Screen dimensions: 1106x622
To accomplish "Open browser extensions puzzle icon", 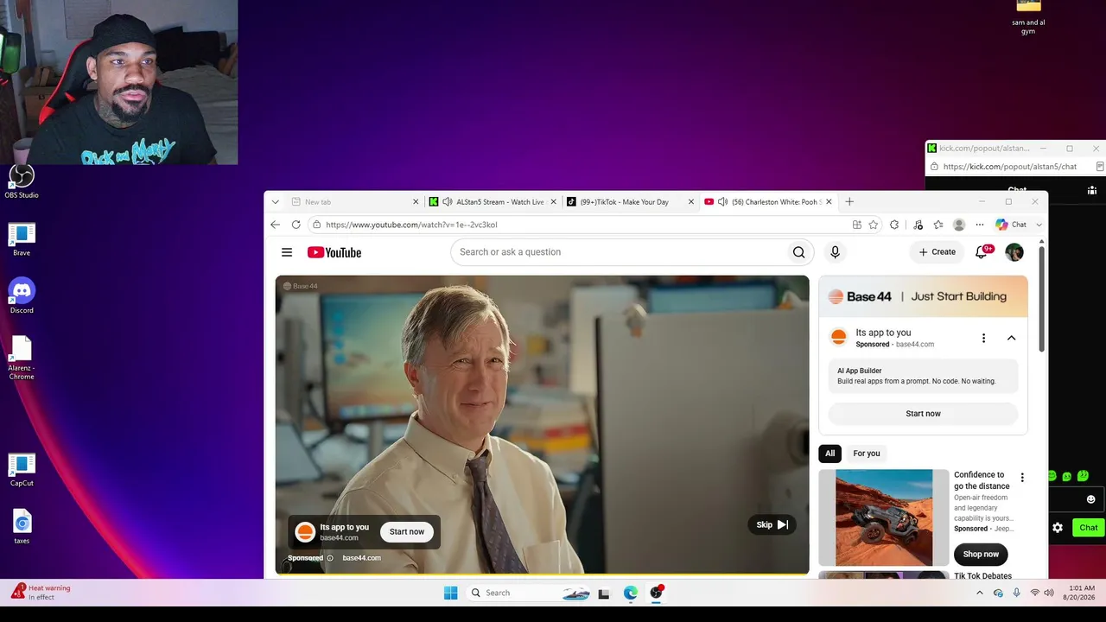I will (x=894, y=225).
